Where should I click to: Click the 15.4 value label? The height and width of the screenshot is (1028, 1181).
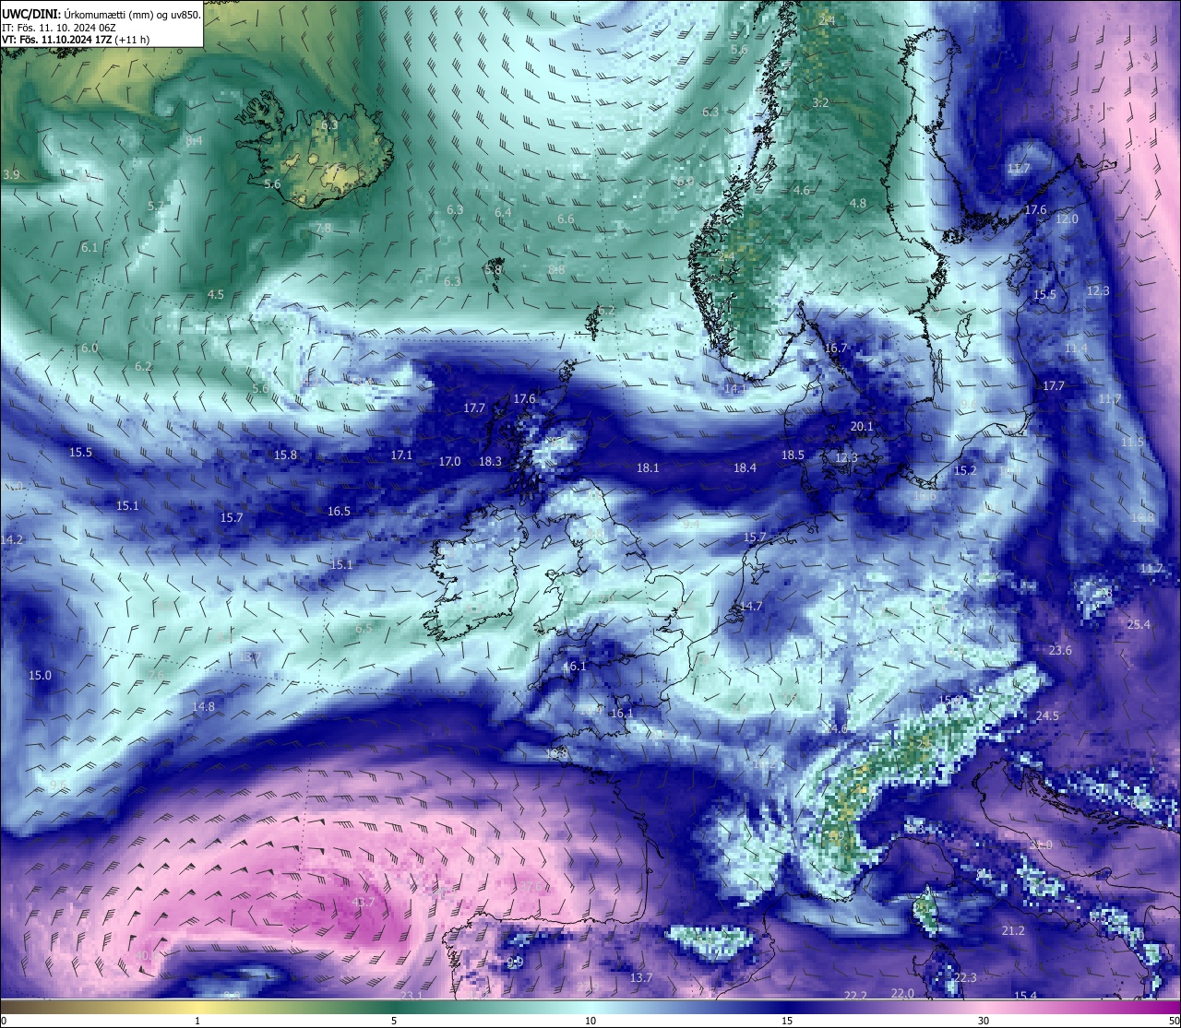1025,996
